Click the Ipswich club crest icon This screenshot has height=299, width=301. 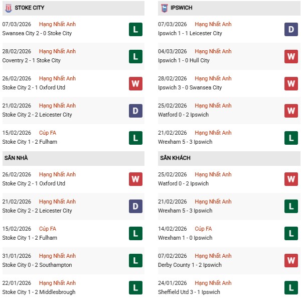tap(165, 8)
